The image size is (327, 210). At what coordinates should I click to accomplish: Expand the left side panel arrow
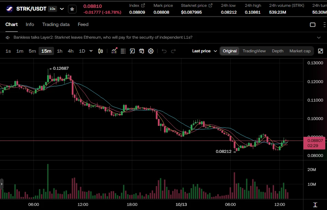coord(1,184)
